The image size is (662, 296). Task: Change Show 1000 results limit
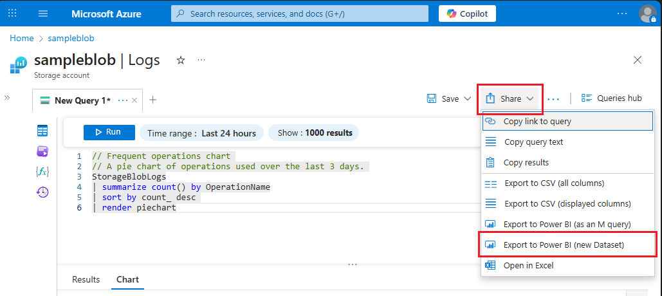point(314,133)
